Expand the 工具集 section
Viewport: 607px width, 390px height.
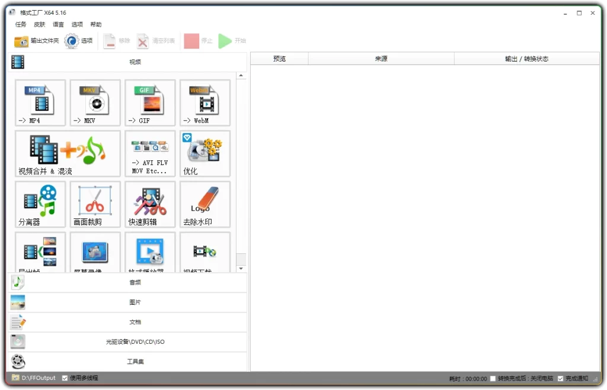[x=134, y=361]
